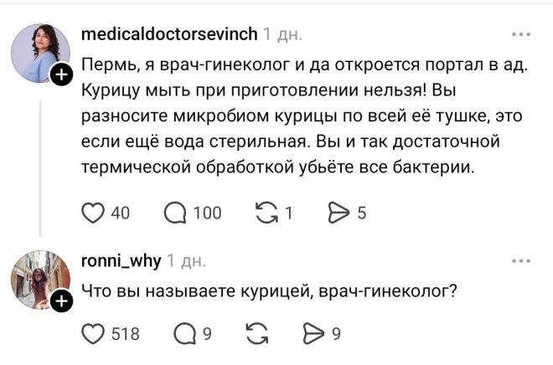Open the three-dot menu on the medicaldoctorsevinch post
Screen dimensions: 553x365
click(x=521, y=34)
